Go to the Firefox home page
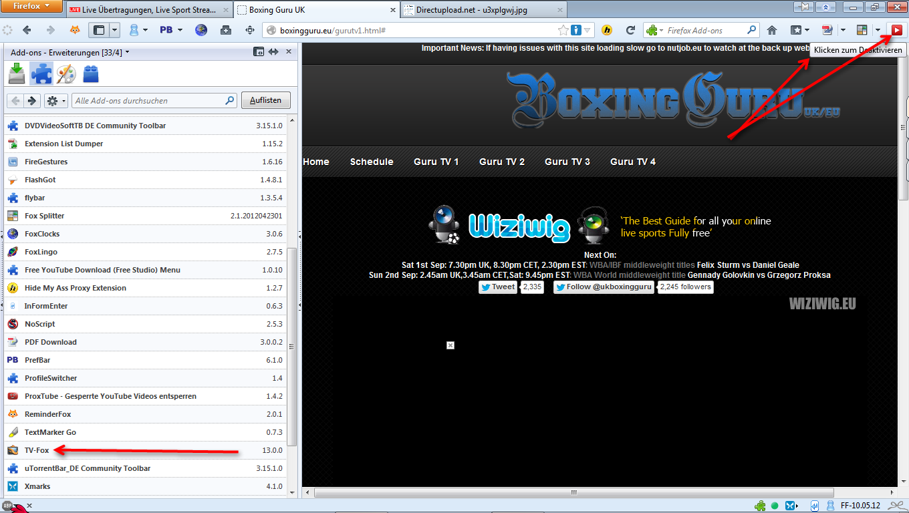The image size is (909, 513). point(772,30)
